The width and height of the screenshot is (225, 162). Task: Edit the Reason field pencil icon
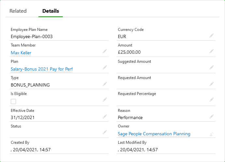(212, 116)
